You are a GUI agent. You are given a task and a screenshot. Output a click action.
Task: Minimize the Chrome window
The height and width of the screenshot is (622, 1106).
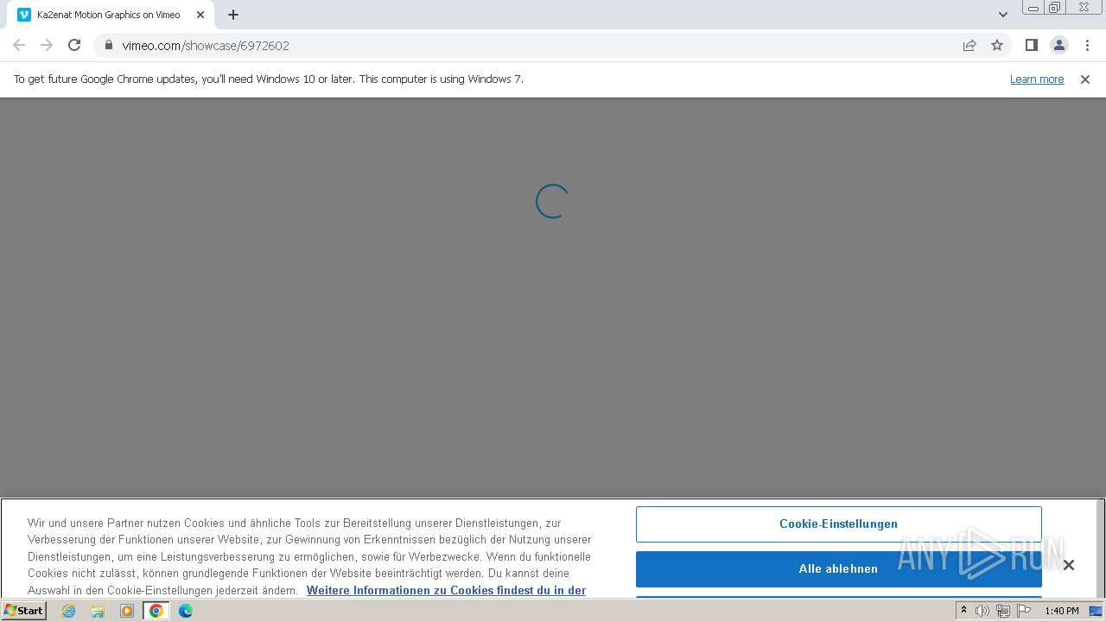(x=1033, y=8)
